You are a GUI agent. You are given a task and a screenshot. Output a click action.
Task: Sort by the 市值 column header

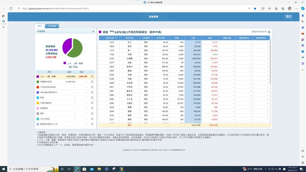(193, 38)
